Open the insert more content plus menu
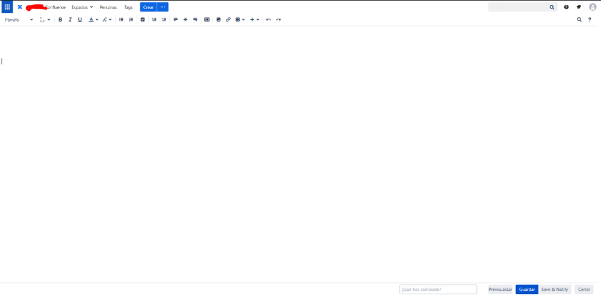The width and height of the screenshot is (601, 295). click(x=255, y=19)
